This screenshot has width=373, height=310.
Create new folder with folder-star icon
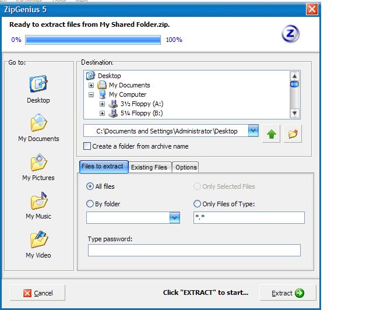(x=293, y=133)
